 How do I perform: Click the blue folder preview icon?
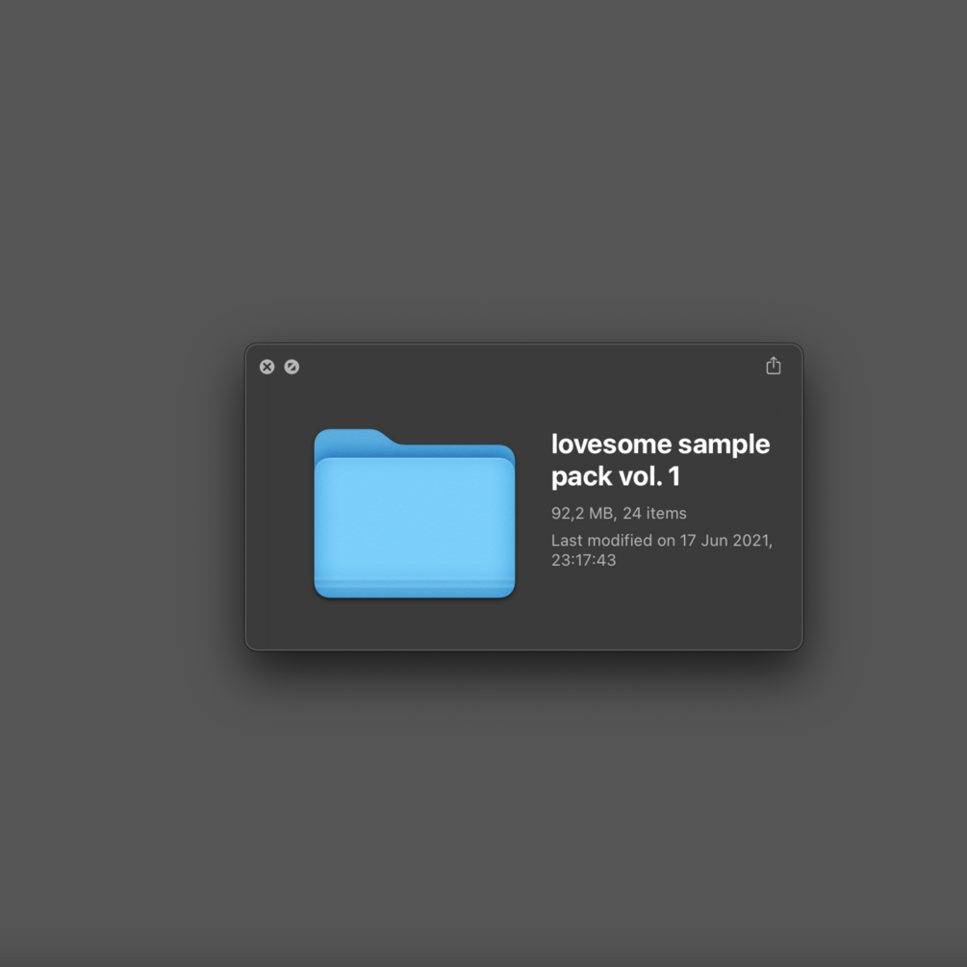[x=415, y=513]
